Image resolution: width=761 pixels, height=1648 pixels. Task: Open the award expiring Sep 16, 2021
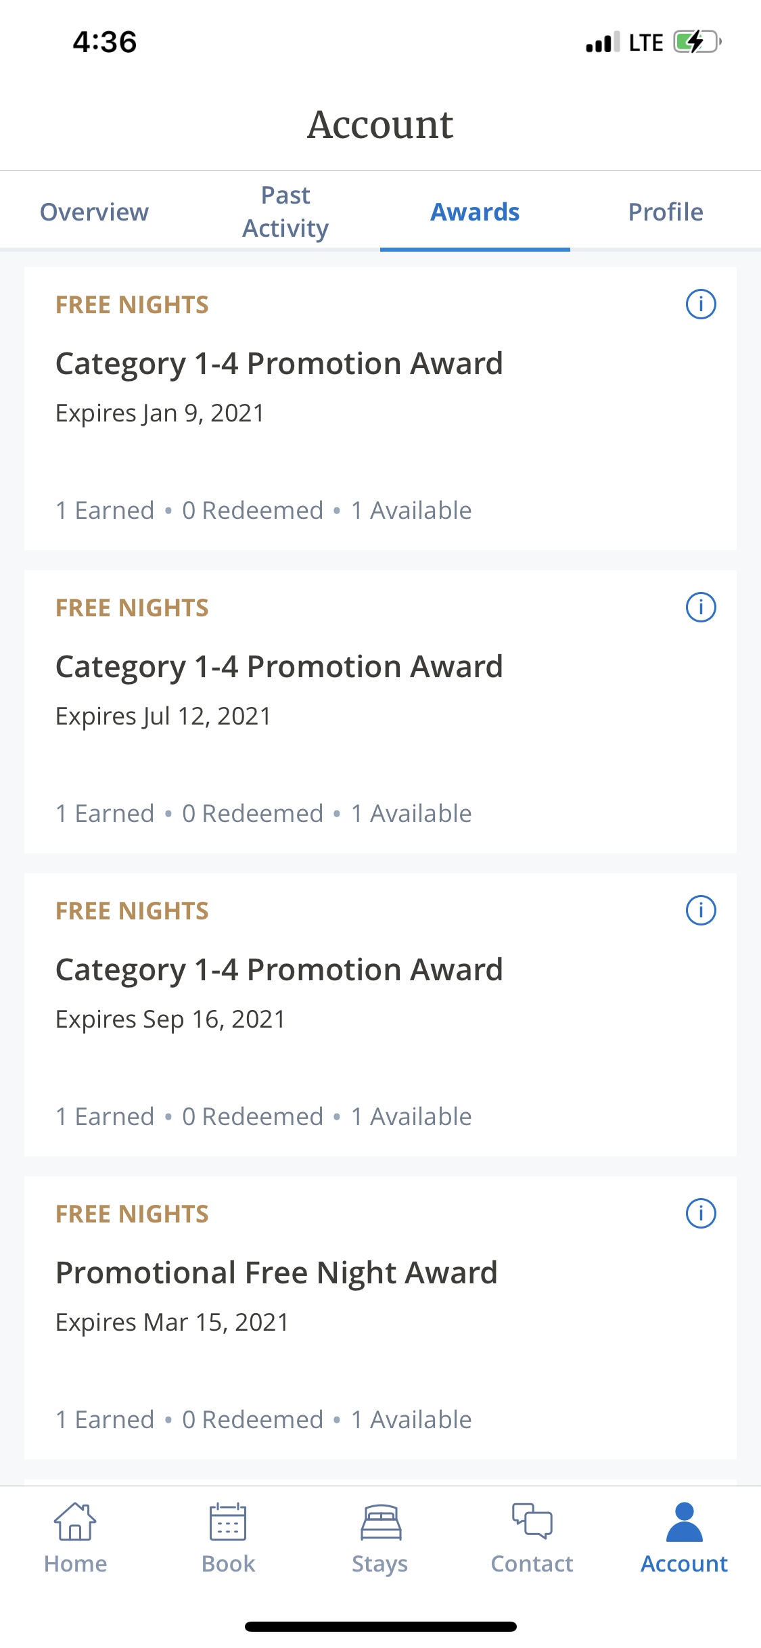(380, 1015)
